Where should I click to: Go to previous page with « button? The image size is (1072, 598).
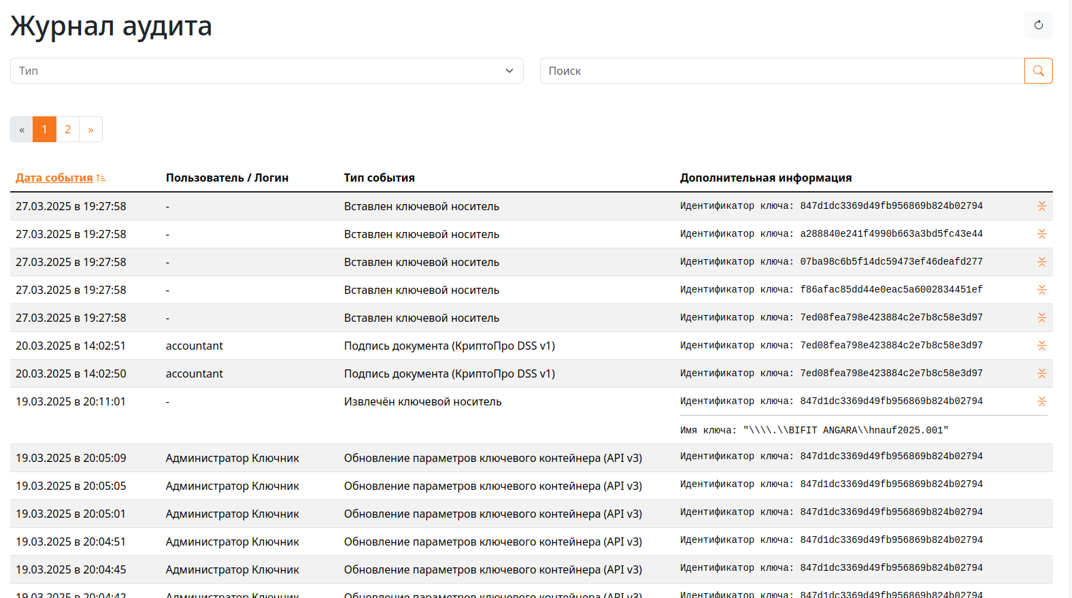tap(22, 129)
